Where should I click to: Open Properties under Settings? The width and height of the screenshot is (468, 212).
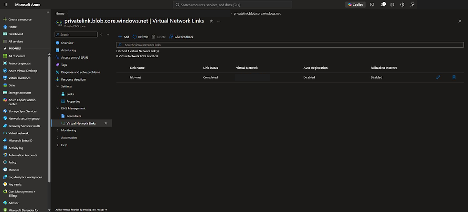[x=71, y=102]
